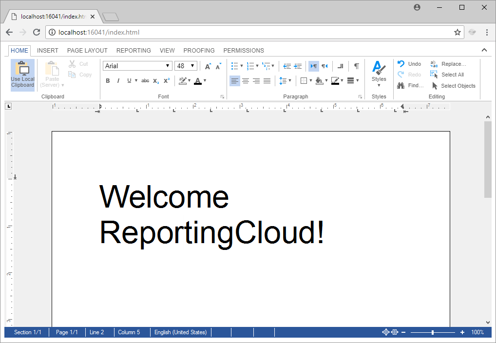
Task: Open the Styles gallery
Action: click(x=379, y=75)
